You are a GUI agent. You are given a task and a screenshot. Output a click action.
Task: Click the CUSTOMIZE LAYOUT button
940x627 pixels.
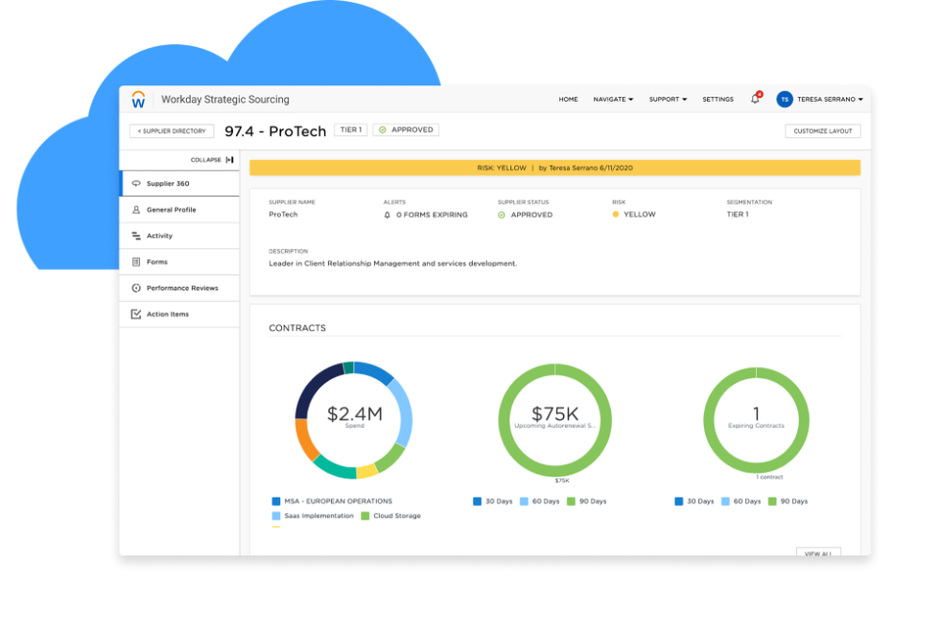click(x=823, y=130)
